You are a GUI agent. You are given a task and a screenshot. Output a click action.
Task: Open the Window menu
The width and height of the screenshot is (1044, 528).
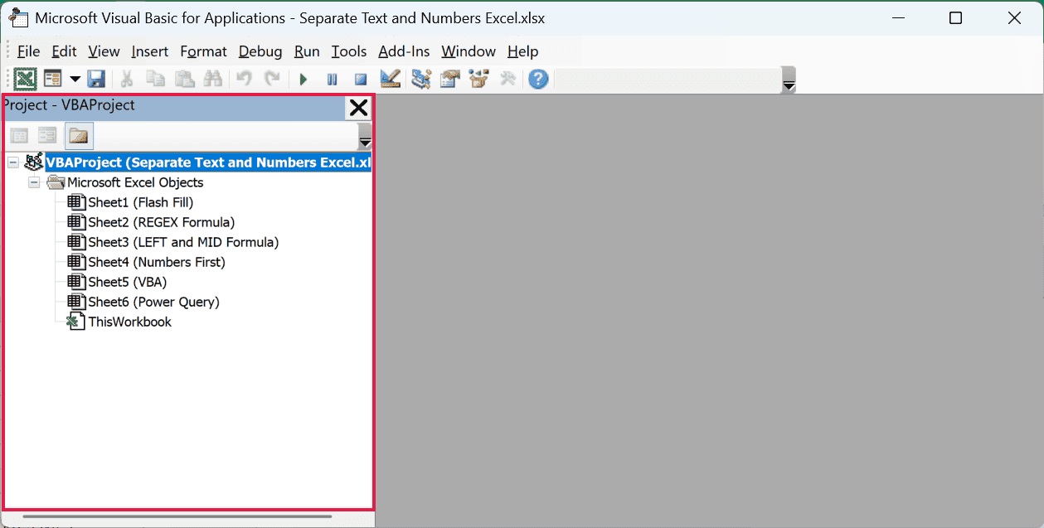point(469,51)
